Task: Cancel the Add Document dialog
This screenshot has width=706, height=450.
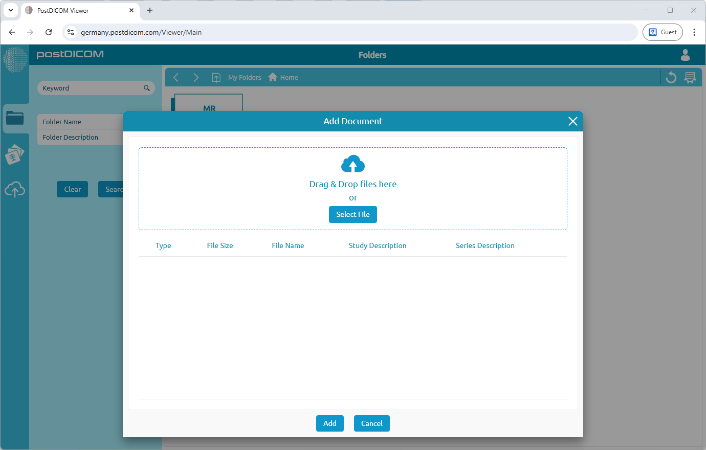Action: (x=371, y=423)
